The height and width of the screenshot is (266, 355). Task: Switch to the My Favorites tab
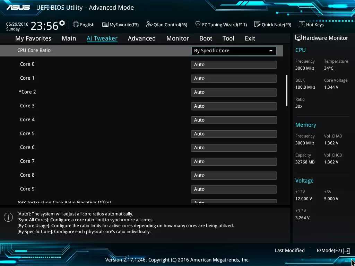tap(33, 38)
